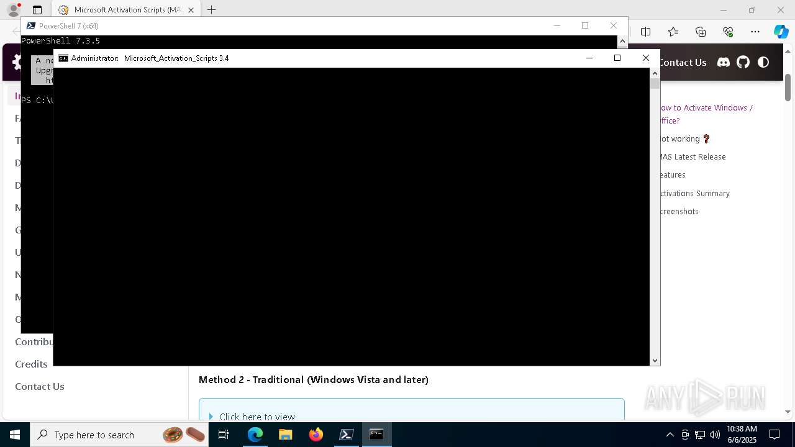The image size is (795, 447).
Task: Click scrollbar thumb in Activation Scripts console
Action: coord(655,83)
